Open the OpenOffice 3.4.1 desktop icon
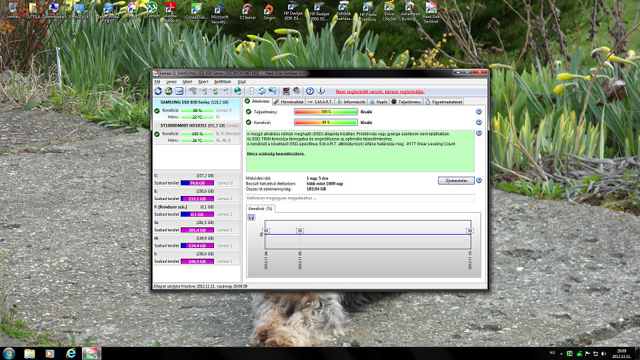Image resolution: width=640 pixels, height=360 pixels. (108, 13)
